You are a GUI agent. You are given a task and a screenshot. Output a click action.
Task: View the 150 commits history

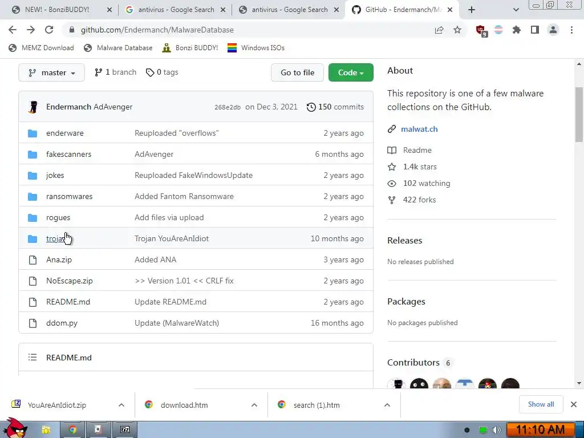[x=335, y=107]
